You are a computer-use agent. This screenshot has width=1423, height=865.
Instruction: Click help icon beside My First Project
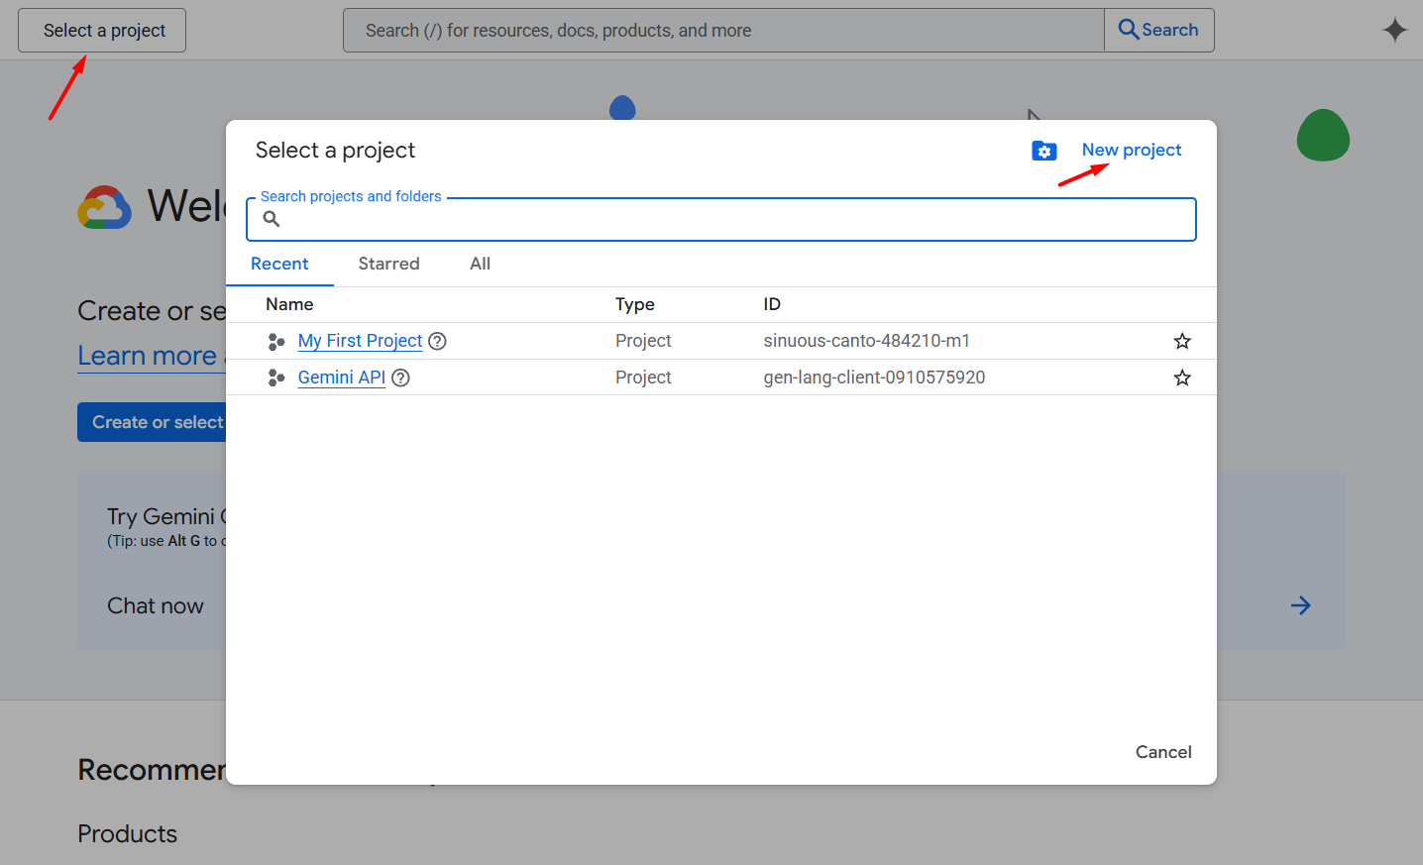click(x=437, y=341)
